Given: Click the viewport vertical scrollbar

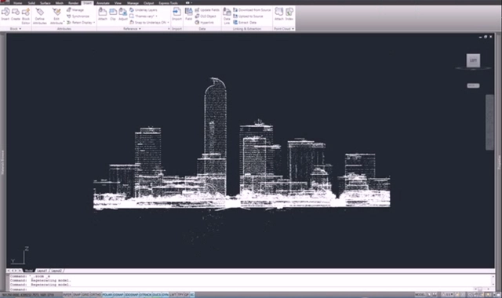Looking at the screenshot, I should (x=489, y=122).
